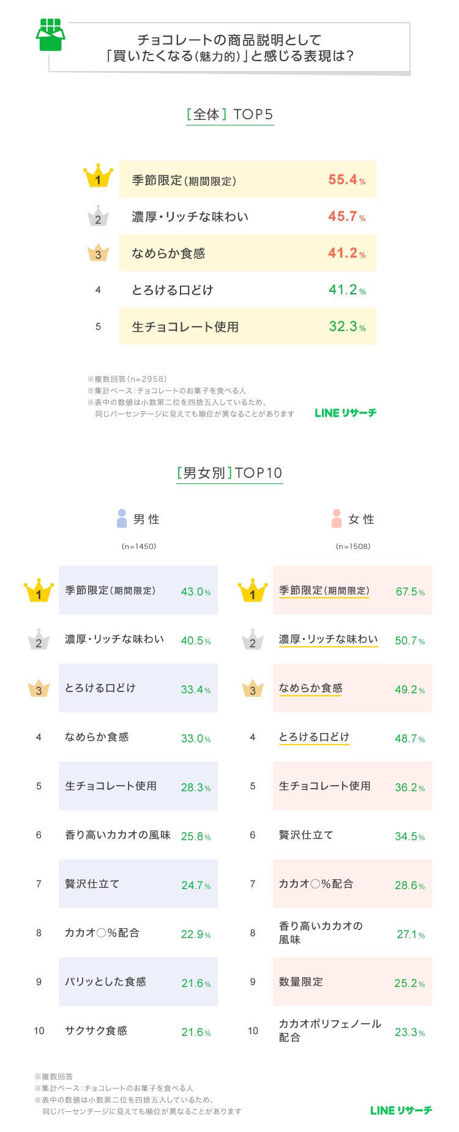The image size is (459, 1132).
Task: Click the green chocolate bar icon
Action: click(50, 35)
